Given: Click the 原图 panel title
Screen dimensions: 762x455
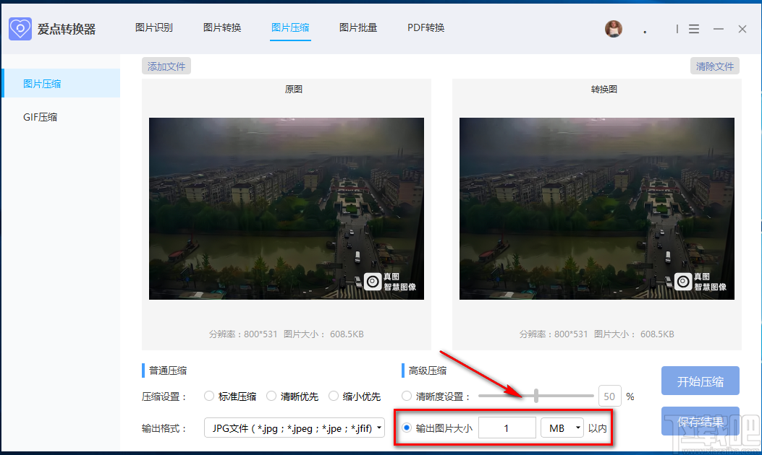Looking at the screenshot, I should [294, 90].
